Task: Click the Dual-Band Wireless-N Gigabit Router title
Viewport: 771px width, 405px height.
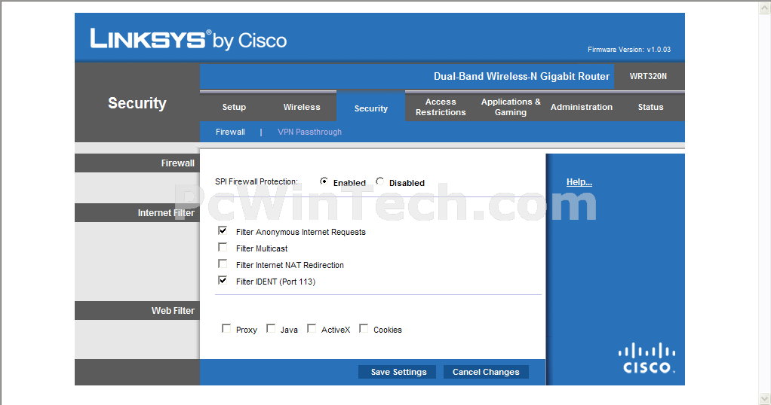Action: point(521,77)
